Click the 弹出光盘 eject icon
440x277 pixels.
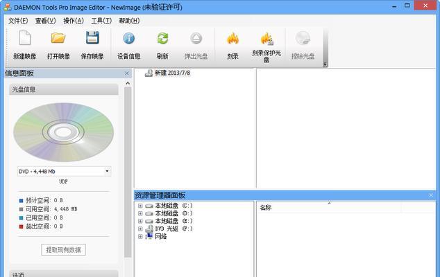(196, 38)
